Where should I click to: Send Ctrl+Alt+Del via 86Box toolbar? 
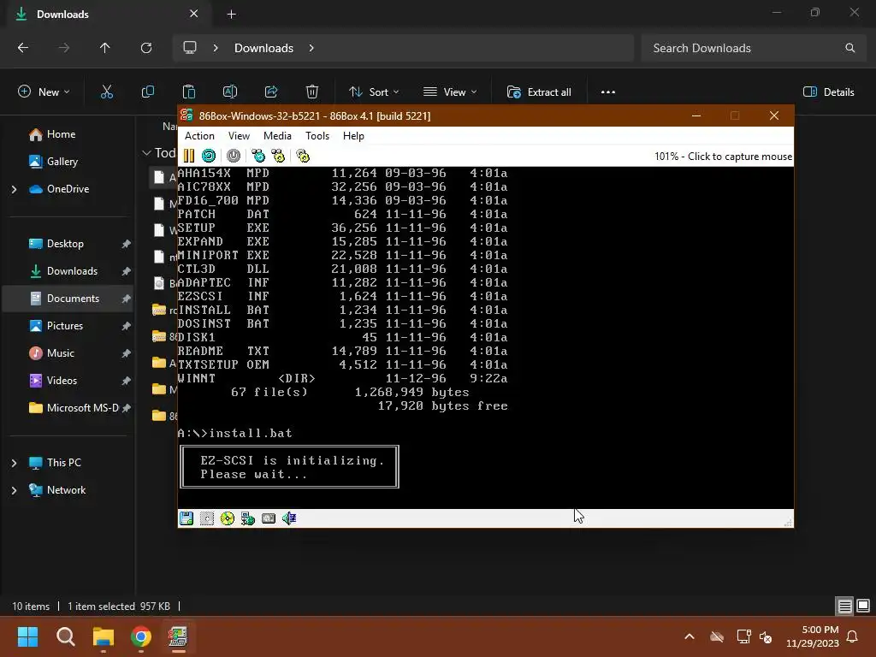(x=258, y=156)
